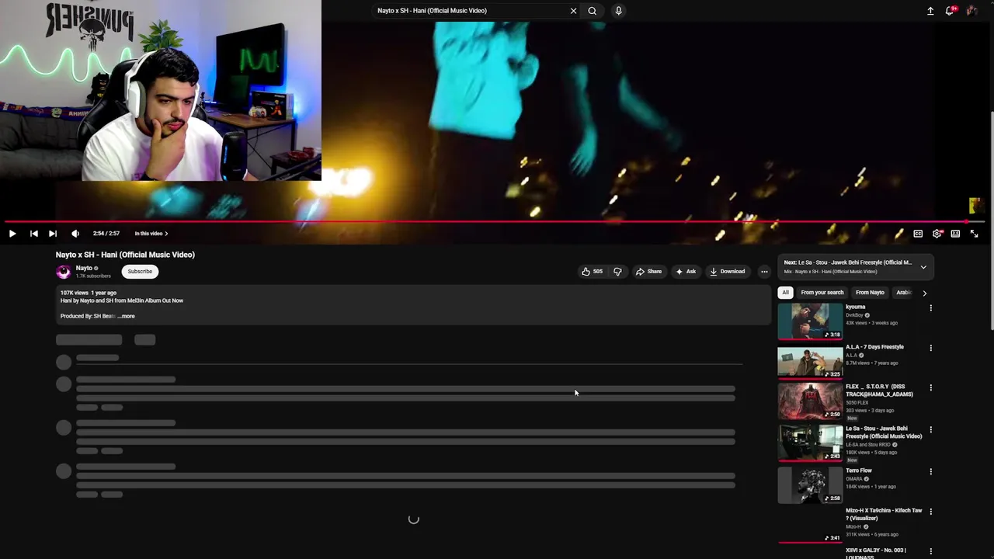Open the 'A.L.A - 7 Days Freestyle' thumbnail
This screenshot has width=994, height=559.
pos(810,362)
